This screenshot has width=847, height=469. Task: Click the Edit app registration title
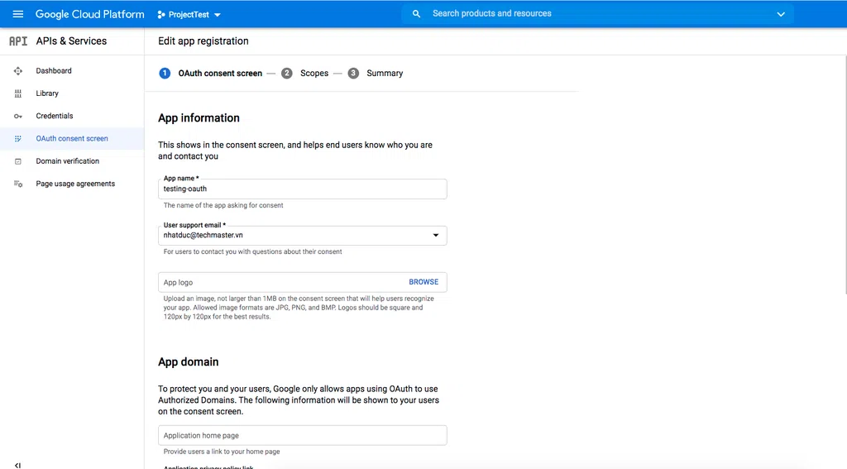point(203,41)
